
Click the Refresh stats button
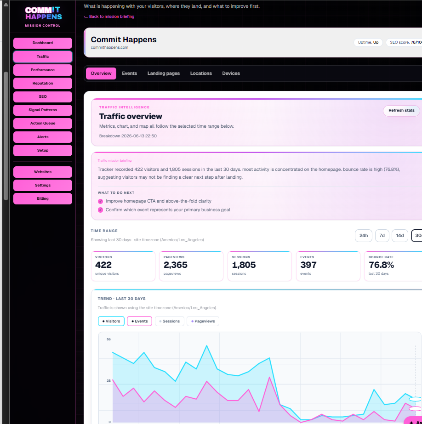point(401,111)
